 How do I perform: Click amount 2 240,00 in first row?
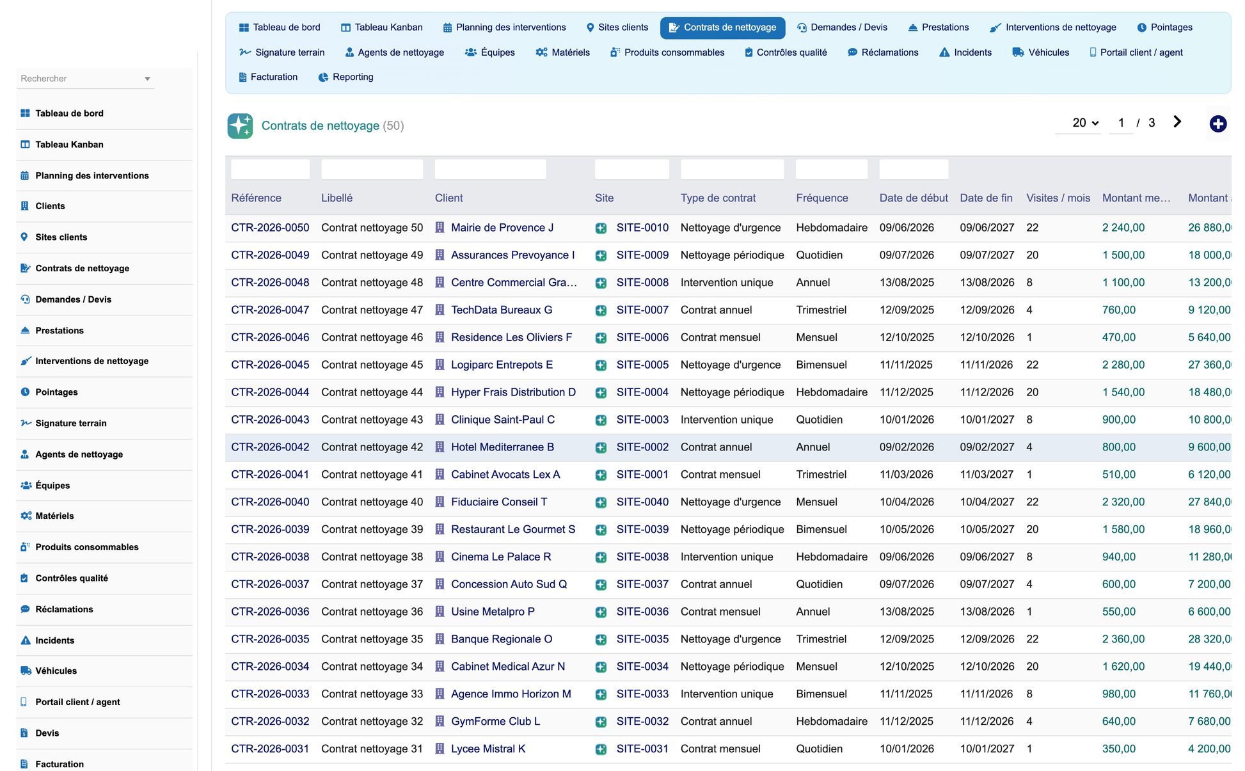point(1123,228)
